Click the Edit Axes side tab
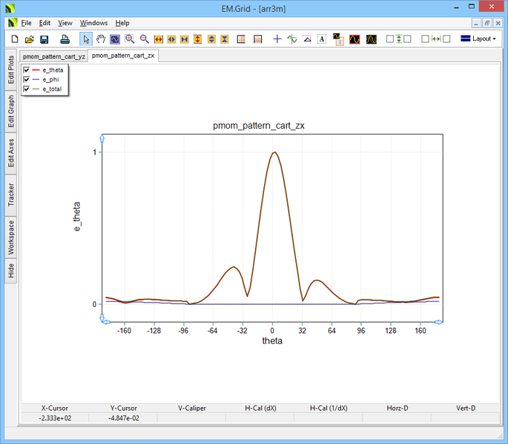Screen dimensions: 508x444 point(11,152)
